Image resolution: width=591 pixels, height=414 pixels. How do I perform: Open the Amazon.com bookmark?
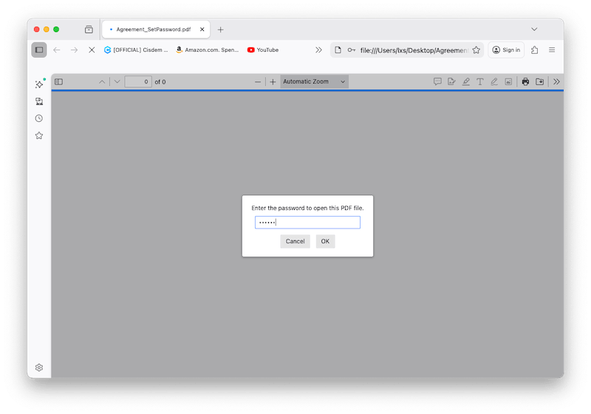pos(208,50)
